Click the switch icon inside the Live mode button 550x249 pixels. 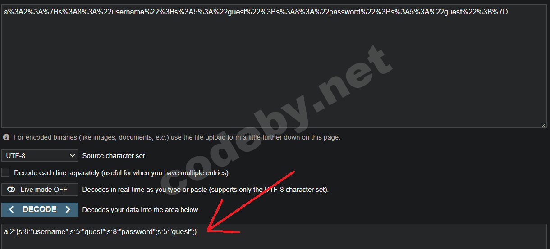(x=11, y=190)
